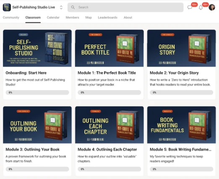219x179 pixels.
Task: Click Module 1: The Perfect Book Title
Action: [107, 73]
